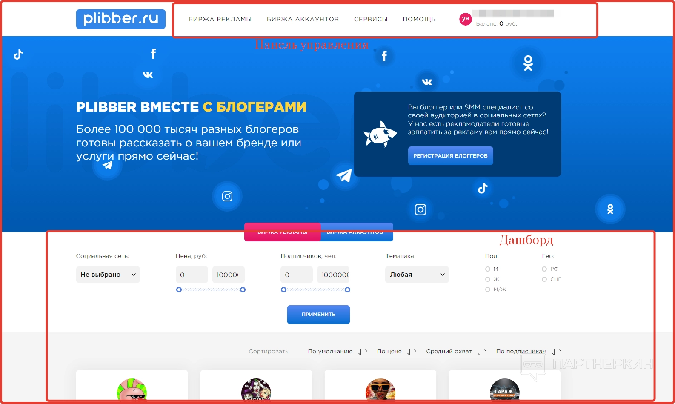
Task: Select the "М" gender radio button
Action: (x=488, y=269)
